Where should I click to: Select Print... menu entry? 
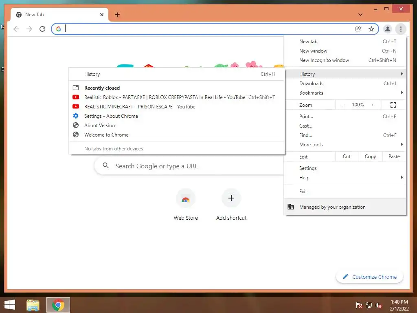point(345,116)
